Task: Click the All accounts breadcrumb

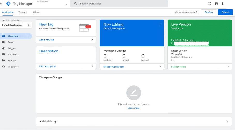Action: 43,2
